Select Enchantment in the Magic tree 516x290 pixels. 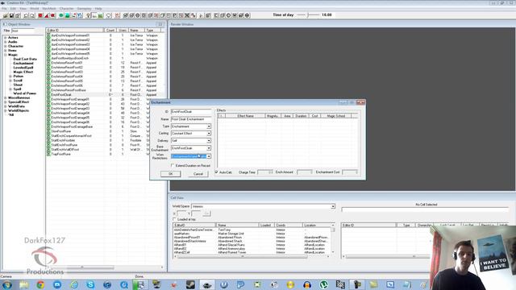pyautogui.click(x=23, y=64)
